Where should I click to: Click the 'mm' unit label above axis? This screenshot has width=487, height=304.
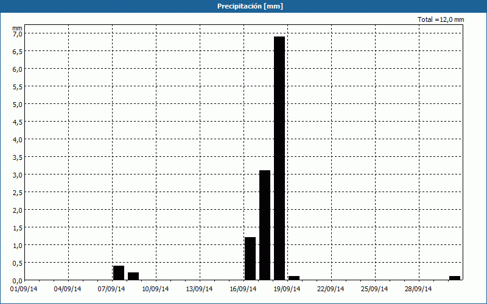pos(17,28)
